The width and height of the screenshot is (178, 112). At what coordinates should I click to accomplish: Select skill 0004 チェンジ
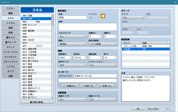(36, 25)
